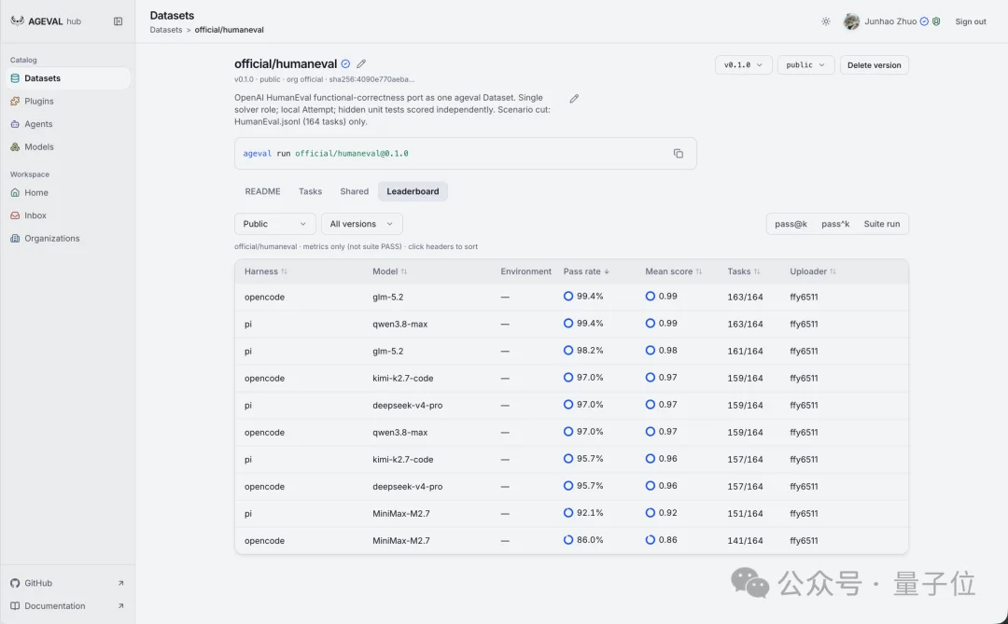Click the 86.0% pass rate ring for MiniMax-M2.7
The height and width of the screenshot is (624, 1008).
click(568, 540)
